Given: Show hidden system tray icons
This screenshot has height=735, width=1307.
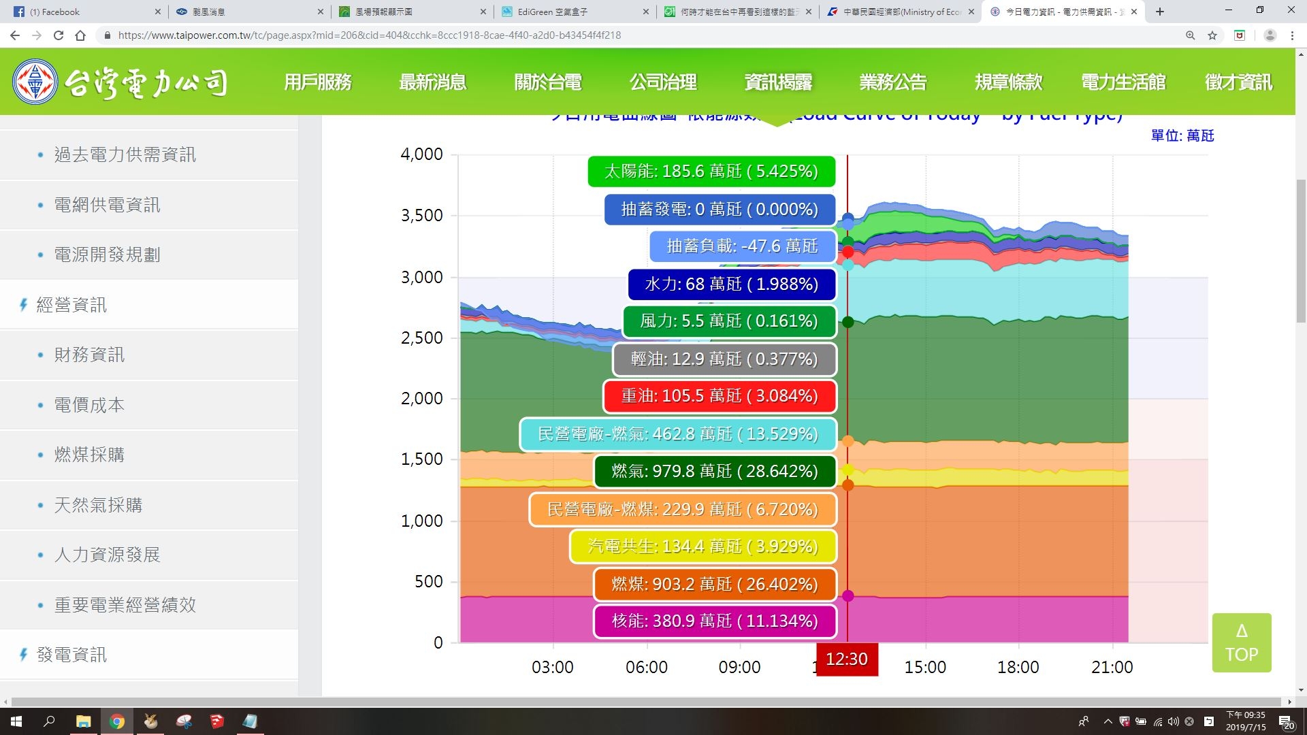Looking at the screenshot, I should click(1108, 721).
